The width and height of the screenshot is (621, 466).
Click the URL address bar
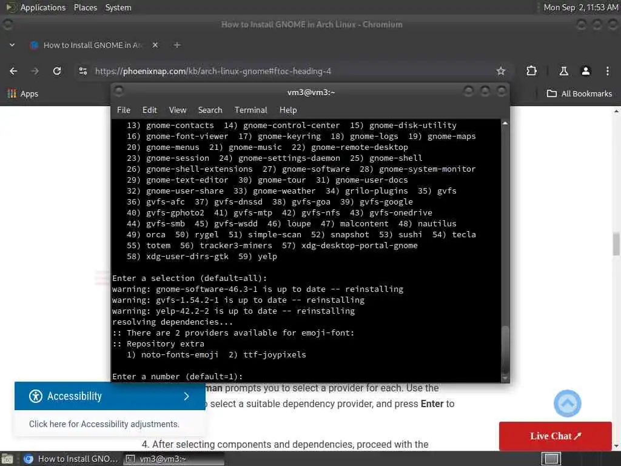293,71
